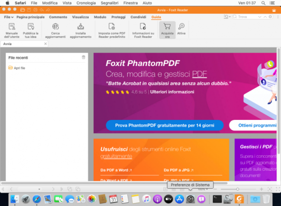
Task: Click find next arrow in search box
Action: [x=260, y=17]
